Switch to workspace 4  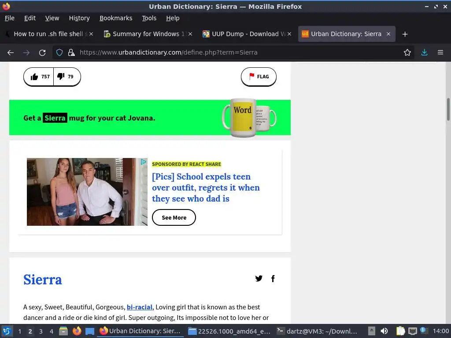point(52,331)
